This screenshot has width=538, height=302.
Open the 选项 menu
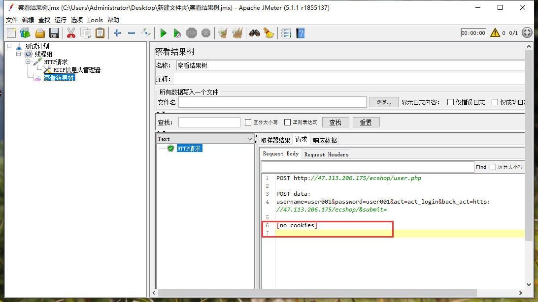(76, 20)
